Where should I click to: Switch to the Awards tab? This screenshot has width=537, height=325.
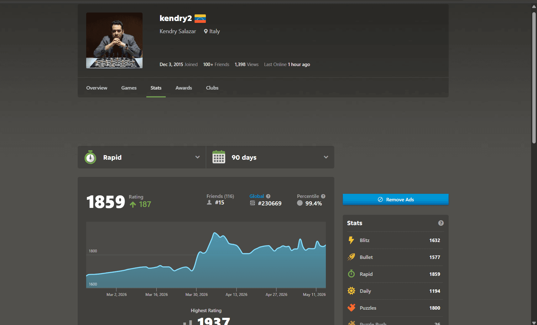coord(184,88)
